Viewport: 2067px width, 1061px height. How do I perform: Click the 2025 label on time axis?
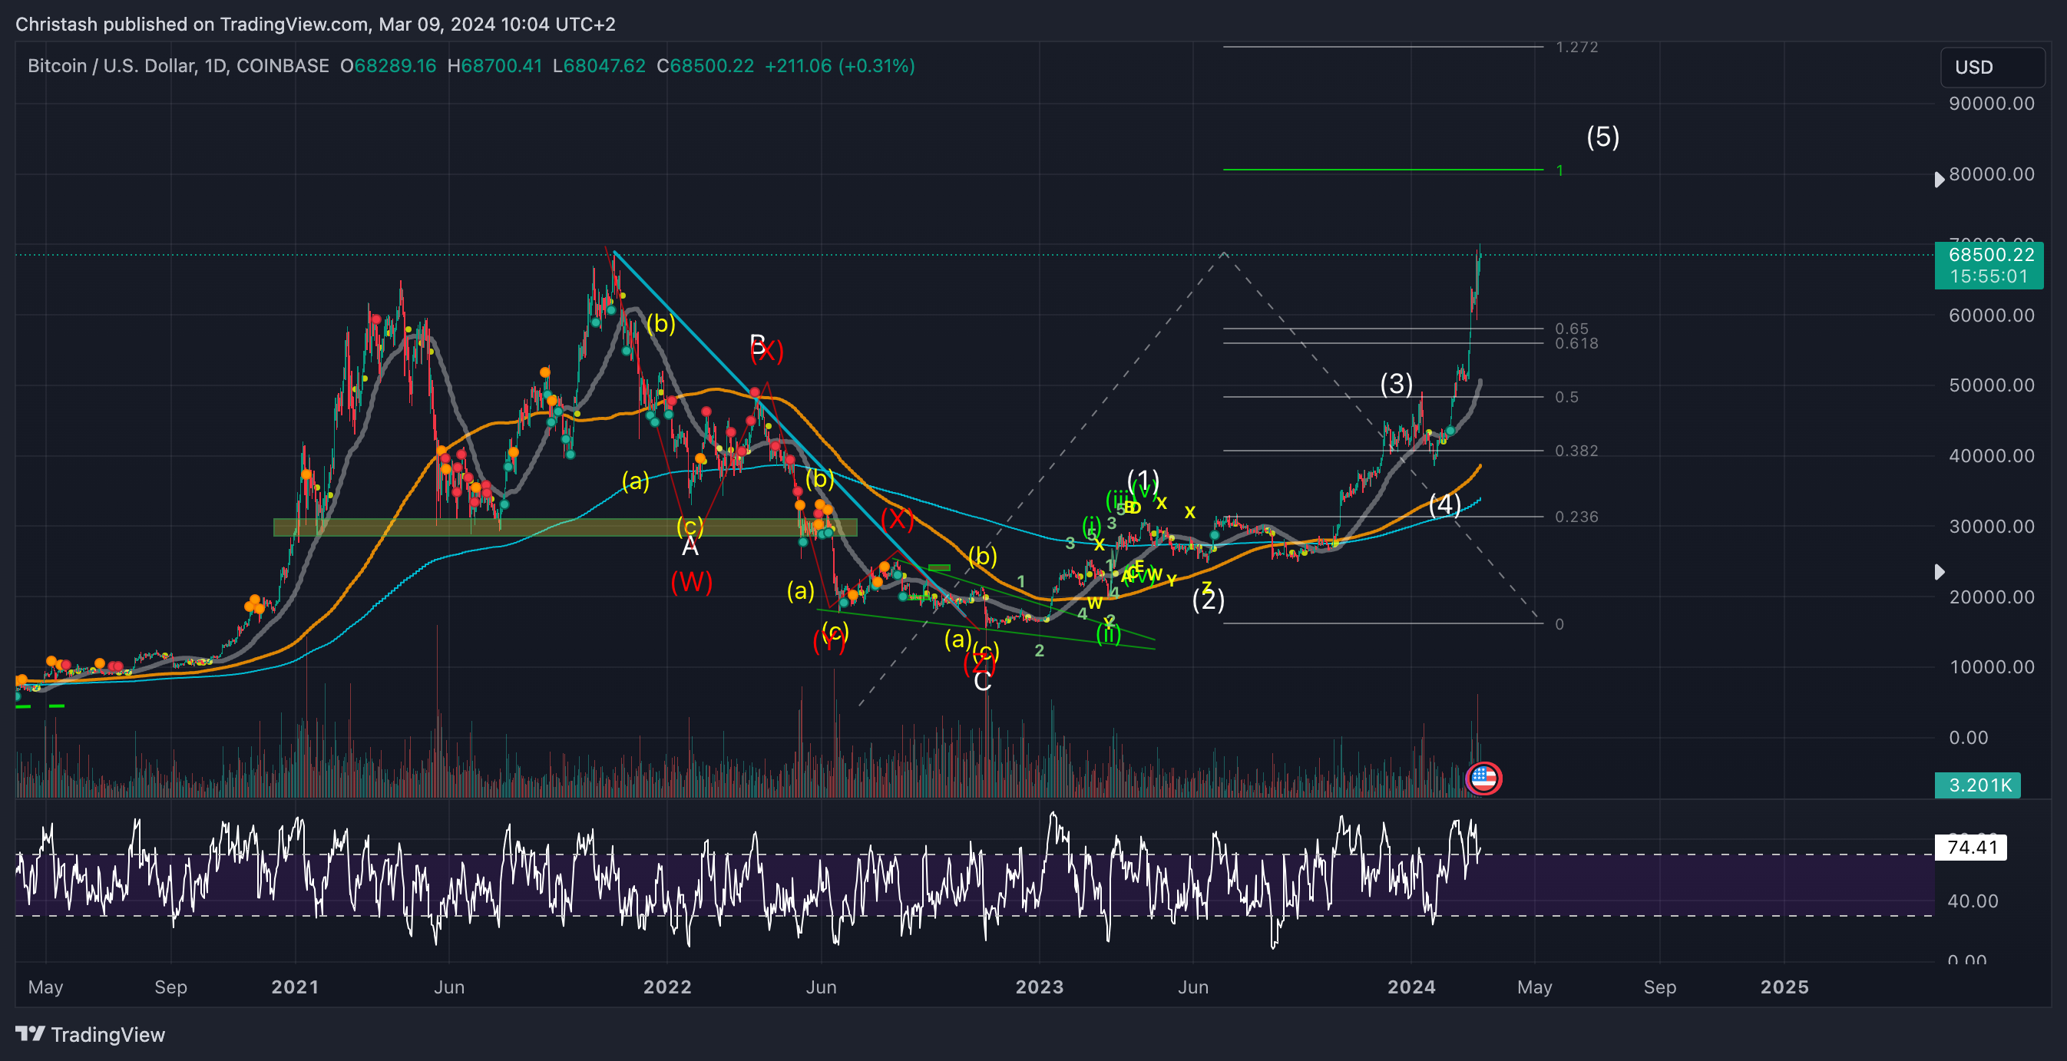1784,987
